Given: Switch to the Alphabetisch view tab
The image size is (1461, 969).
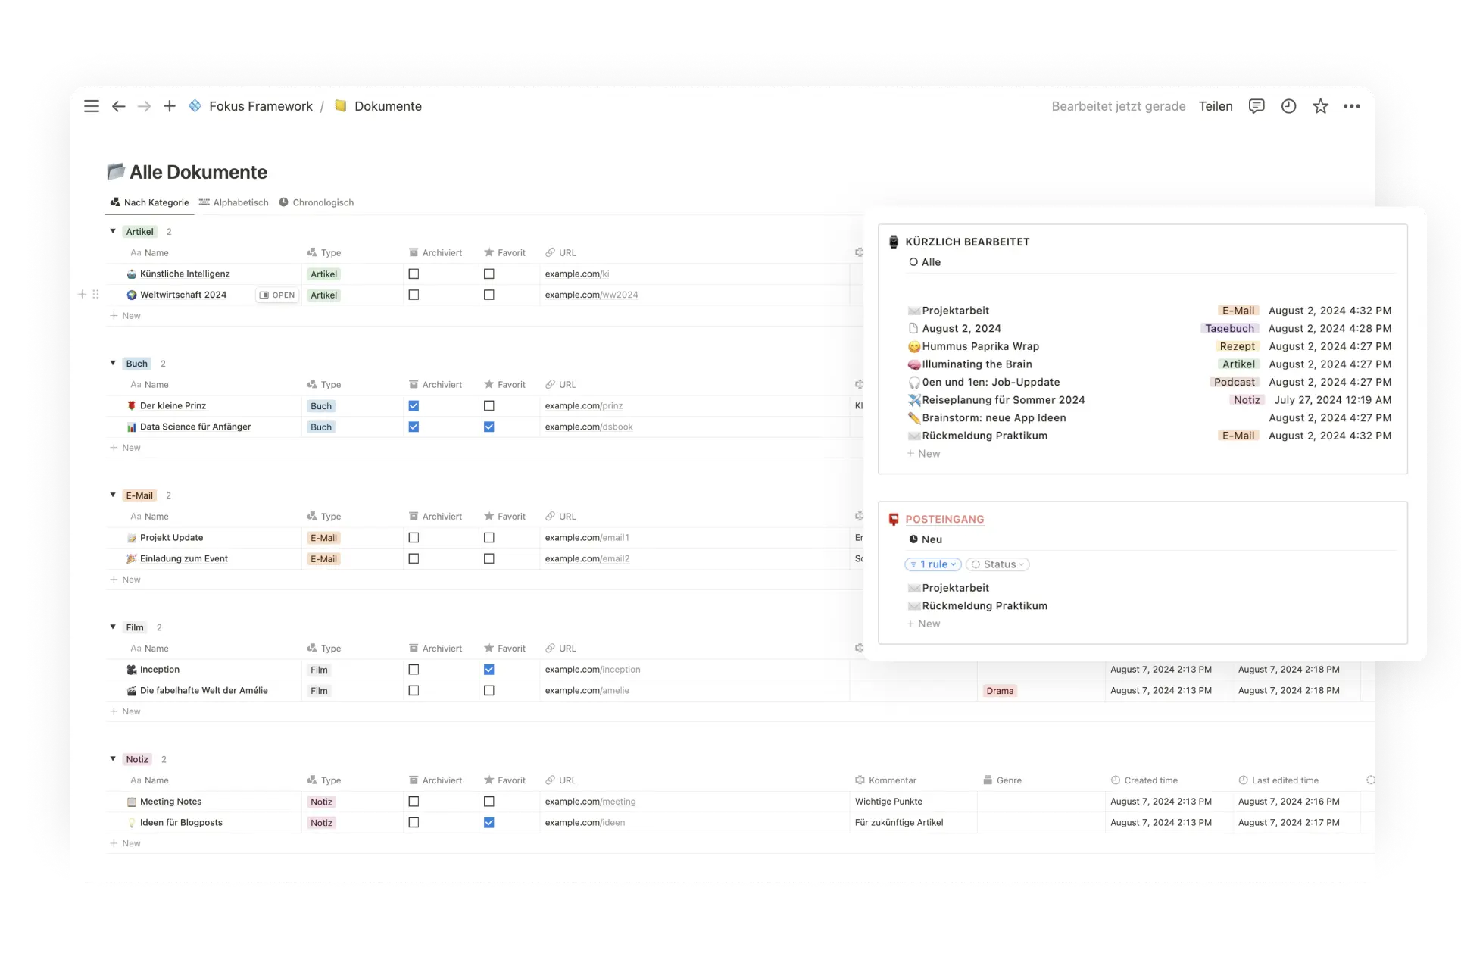Looking at the screenshot, I should pos(234,202).
